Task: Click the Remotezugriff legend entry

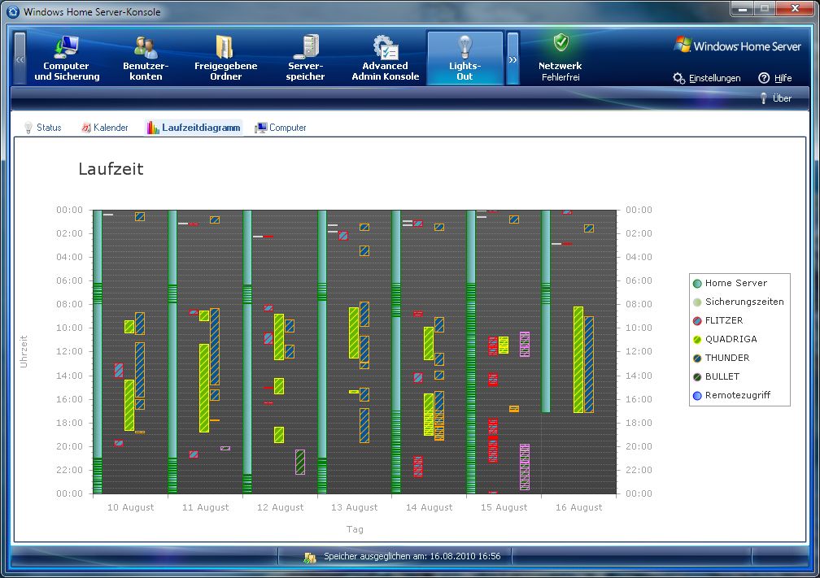Action: [x=731, y=396]
